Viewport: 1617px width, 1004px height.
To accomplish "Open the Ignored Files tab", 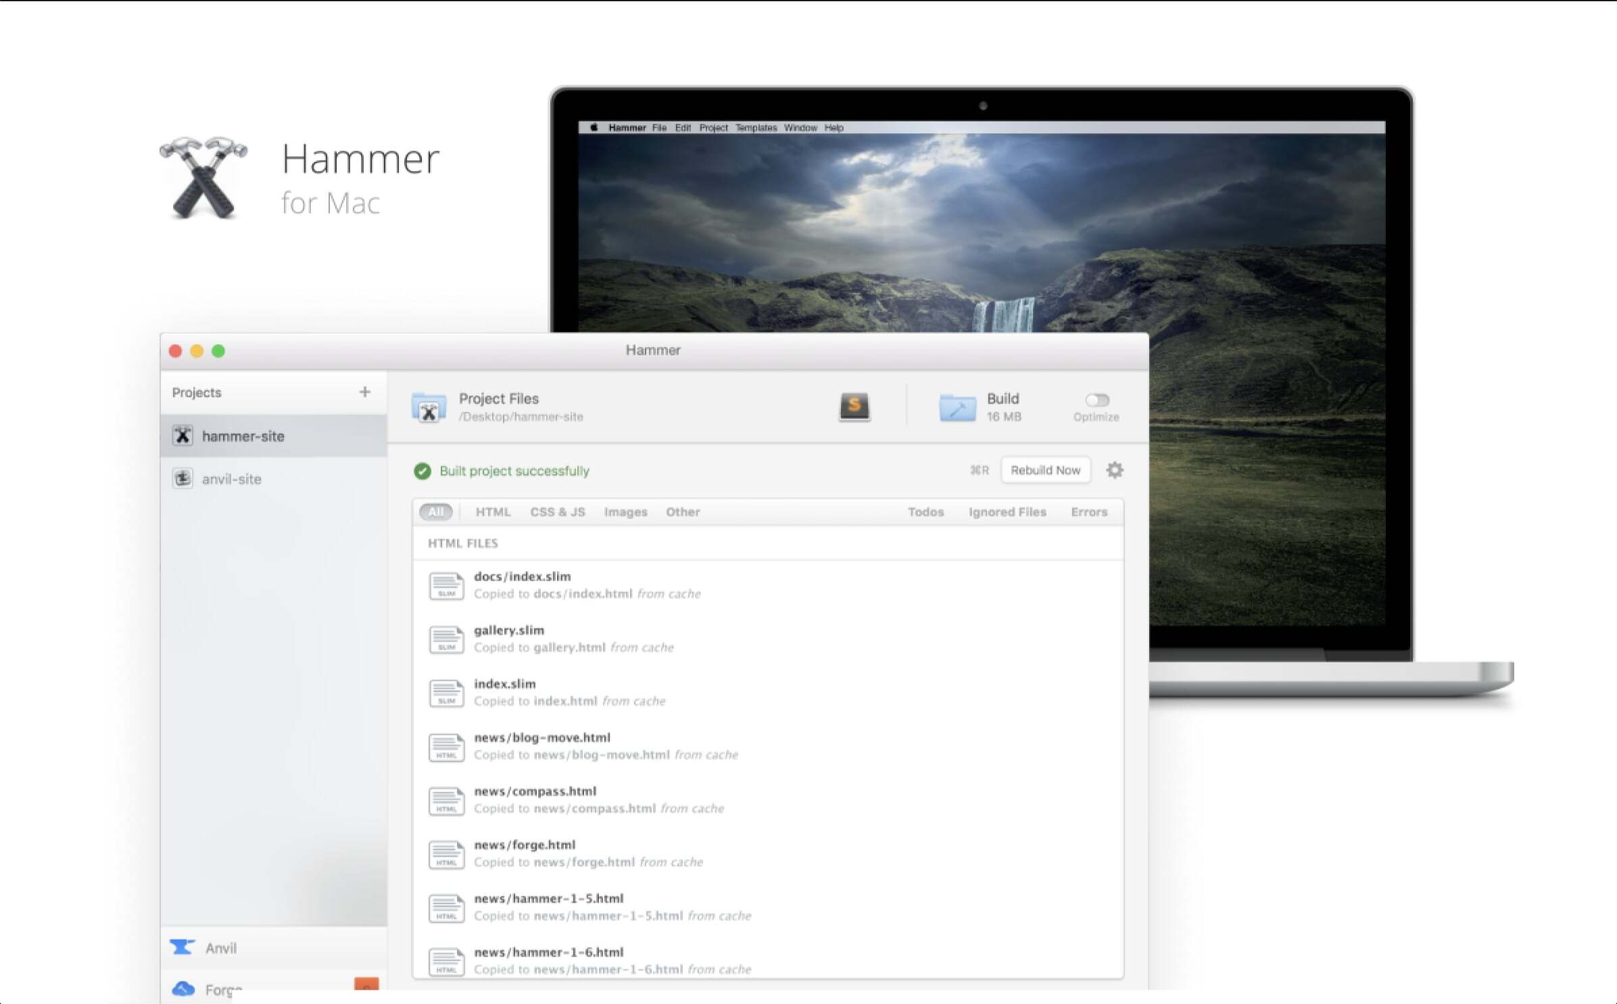I will click(1007, 512).
